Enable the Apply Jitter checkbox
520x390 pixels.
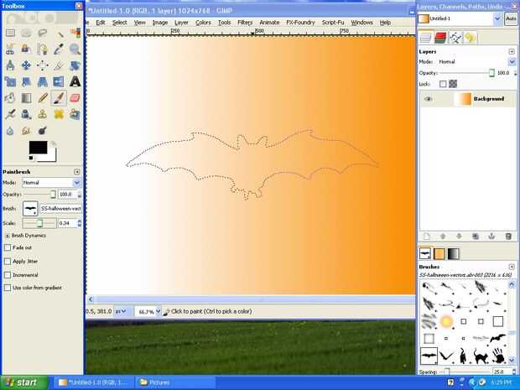(x=8, y=262)
